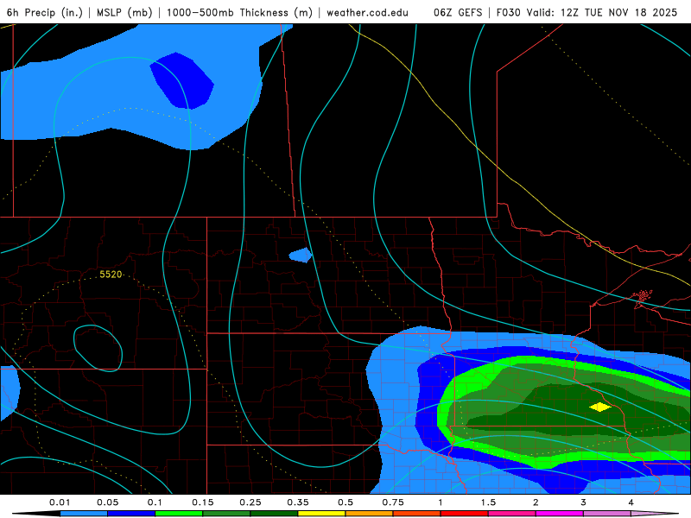Click the '0.05' legend tick label
This screenshot has width=691, height=518.
[x=107, y=502]
